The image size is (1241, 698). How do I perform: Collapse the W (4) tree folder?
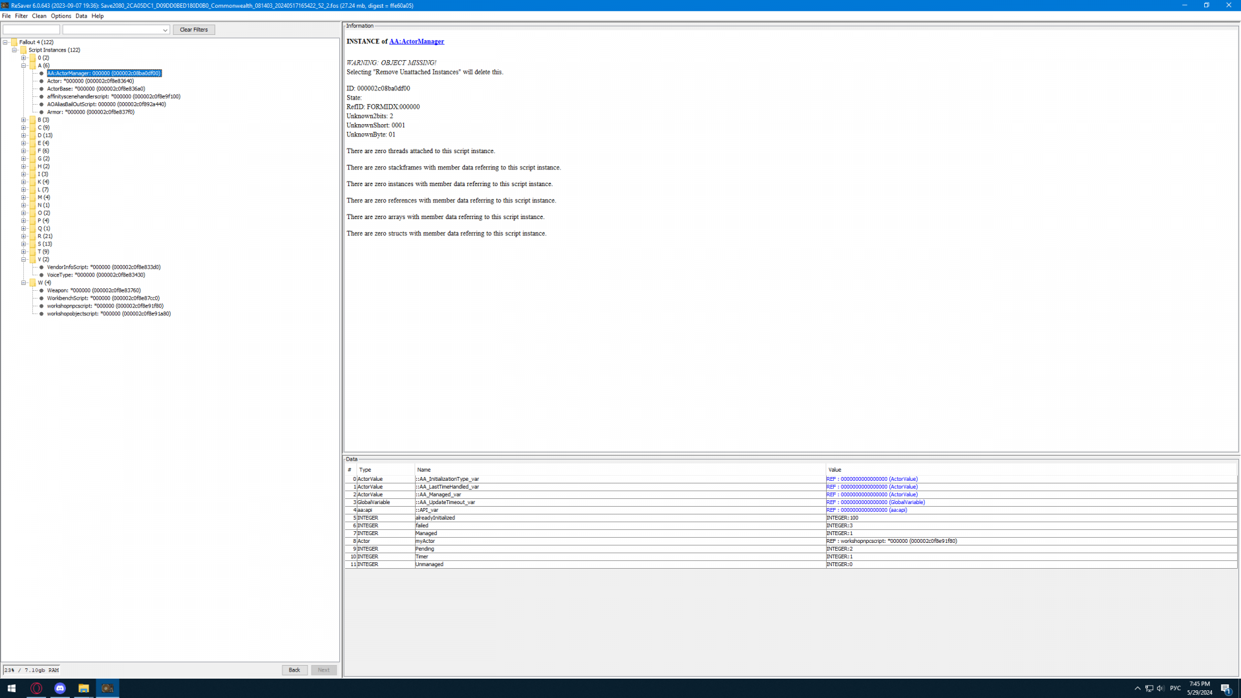[24, 282]
